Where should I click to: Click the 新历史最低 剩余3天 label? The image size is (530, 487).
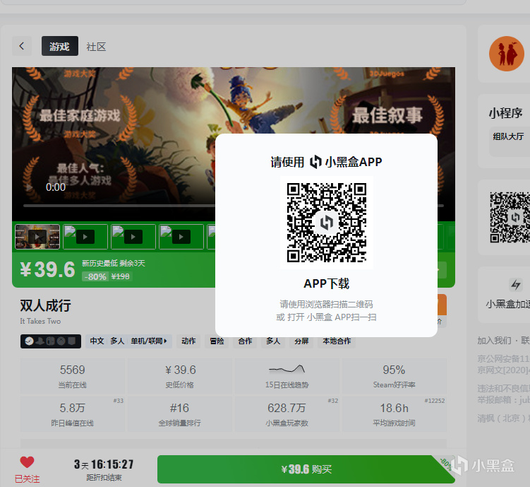(x=114, y=264)
